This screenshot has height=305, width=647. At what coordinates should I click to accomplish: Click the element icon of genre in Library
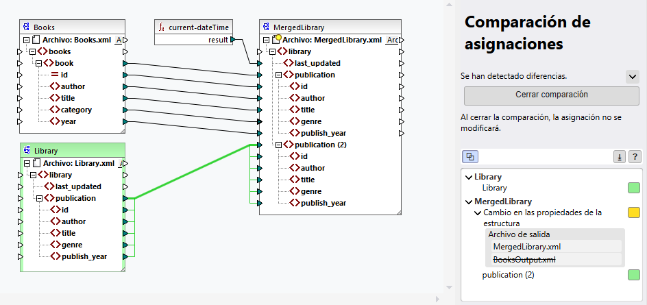coord(56,245)
